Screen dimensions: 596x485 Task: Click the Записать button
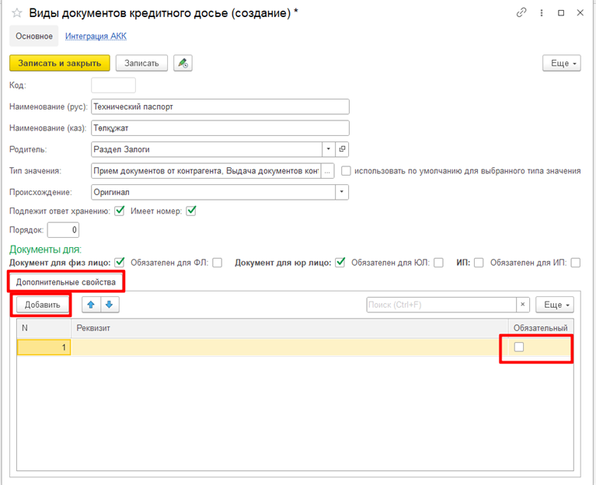click(x=141, y=63)
